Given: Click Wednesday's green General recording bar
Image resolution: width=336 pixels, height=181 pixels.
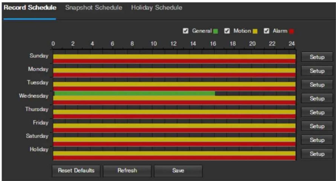Looking at the screenshot, I should [x=135, y=93].
